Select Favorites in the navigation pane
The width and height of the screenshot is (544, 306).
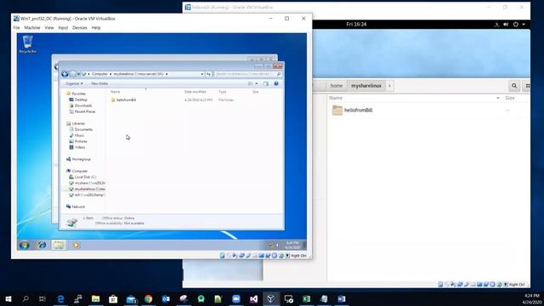coord(76,93)
